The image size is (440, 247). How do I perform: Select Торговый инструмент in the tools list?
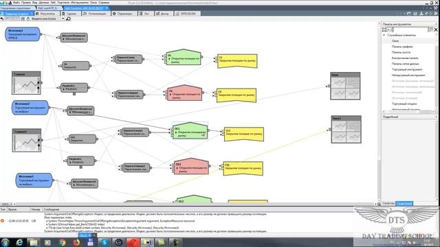(407, 69)
